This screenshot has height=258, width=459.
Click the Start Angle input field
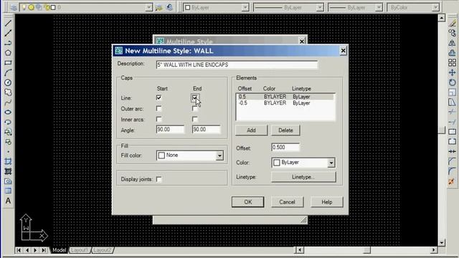[x=170, y=129]
